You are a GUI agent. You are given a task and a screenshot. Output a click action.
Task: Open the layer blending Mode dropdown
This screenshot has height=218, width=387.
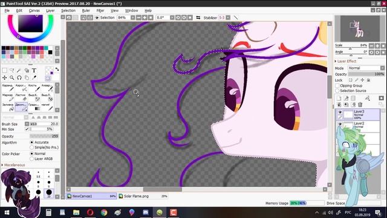click(366, 68)
